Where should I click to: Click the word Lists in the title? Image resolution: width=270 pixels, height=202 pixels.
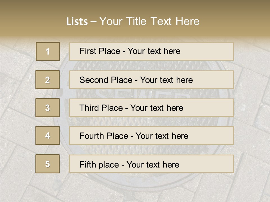pos(77,22)
